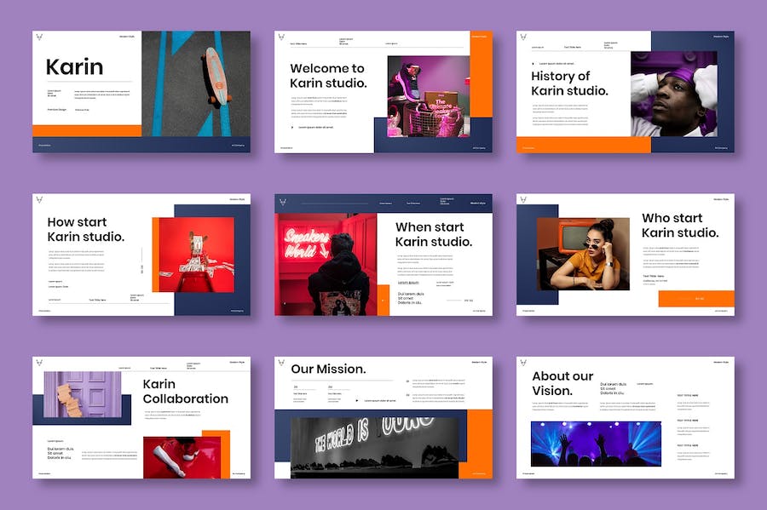Click the logo icon on the History slide
The width and height of the screenshot is (767, 510).
[x=522, y=38]
